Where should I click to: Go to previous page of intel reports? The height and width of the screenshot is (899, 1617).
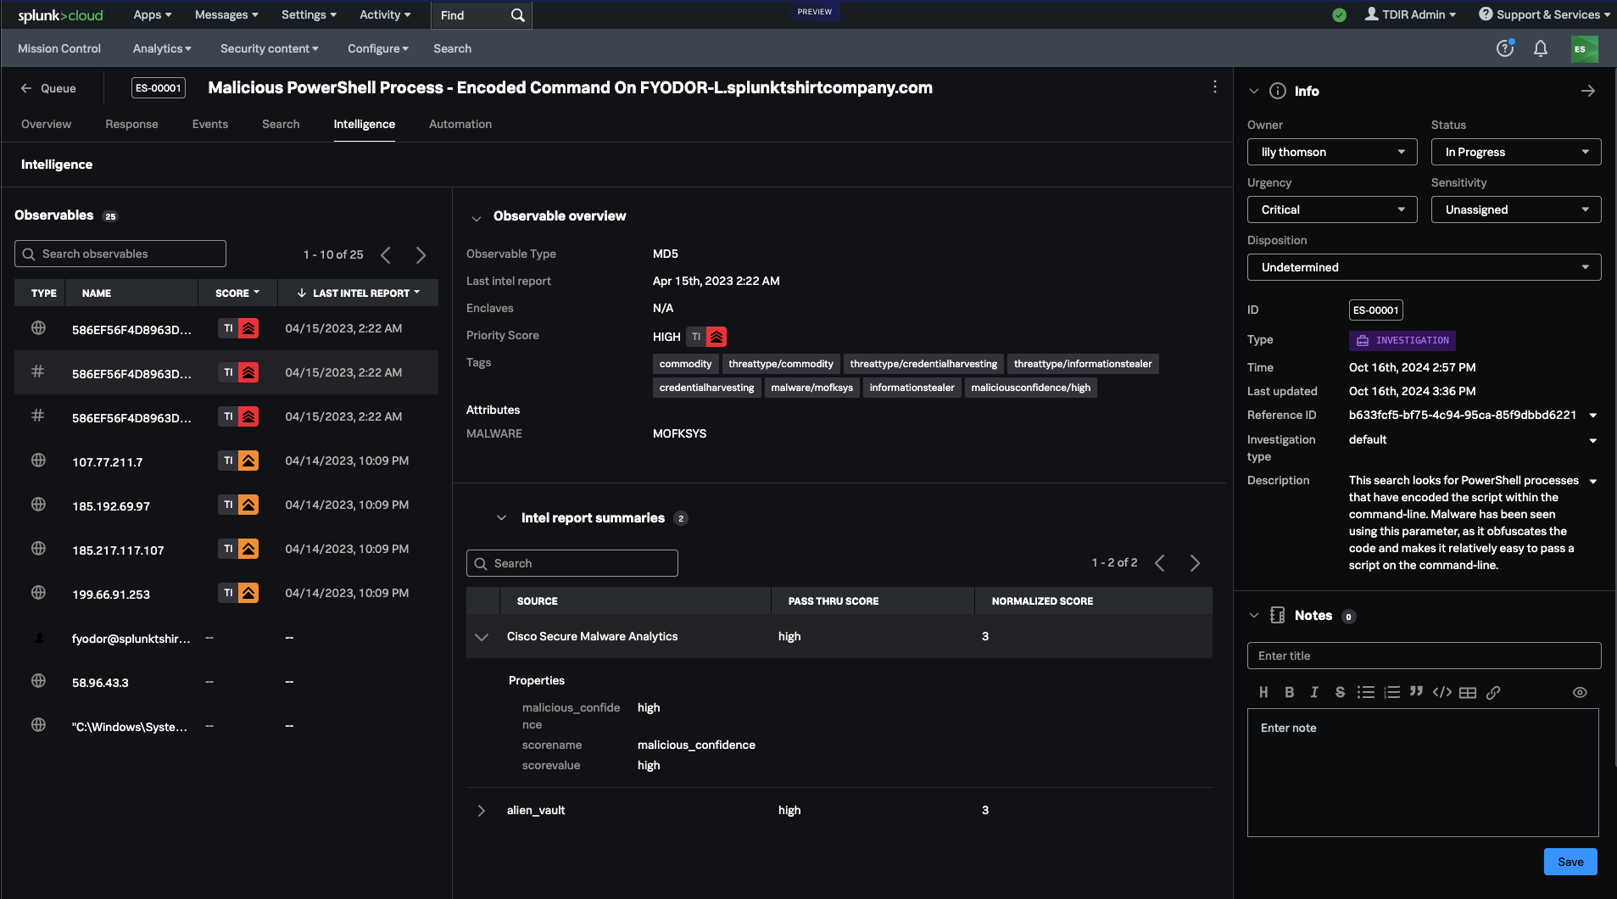pyautogui.click(x=1160, y=563)
